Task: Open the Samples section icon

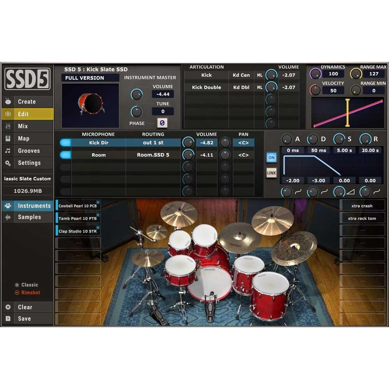Action: (8, 217)
